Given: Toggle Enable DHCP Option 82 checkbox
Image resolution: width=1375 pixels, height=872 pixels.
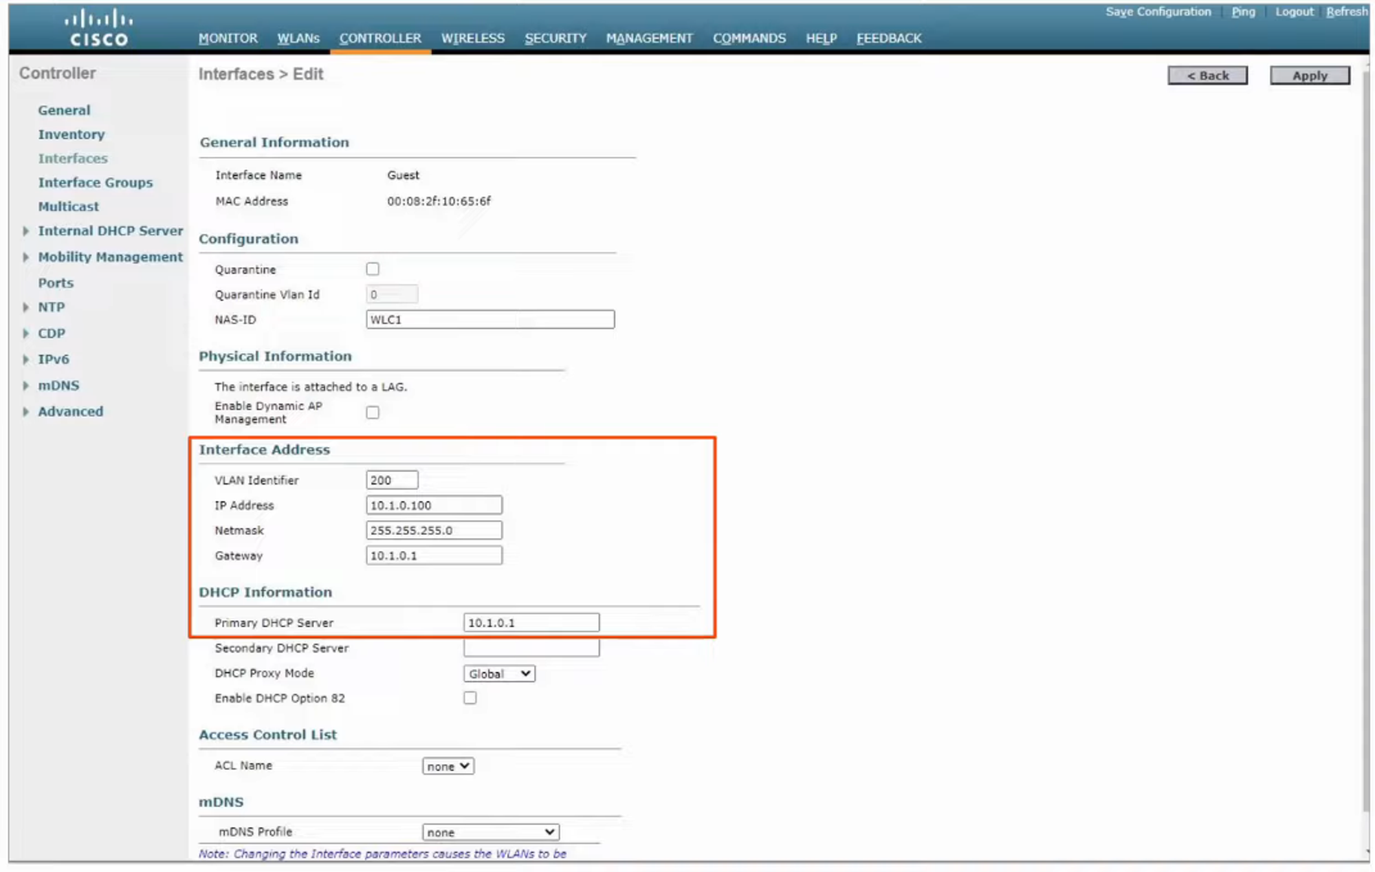Looking at the screenshot, I should pos(470,698).
